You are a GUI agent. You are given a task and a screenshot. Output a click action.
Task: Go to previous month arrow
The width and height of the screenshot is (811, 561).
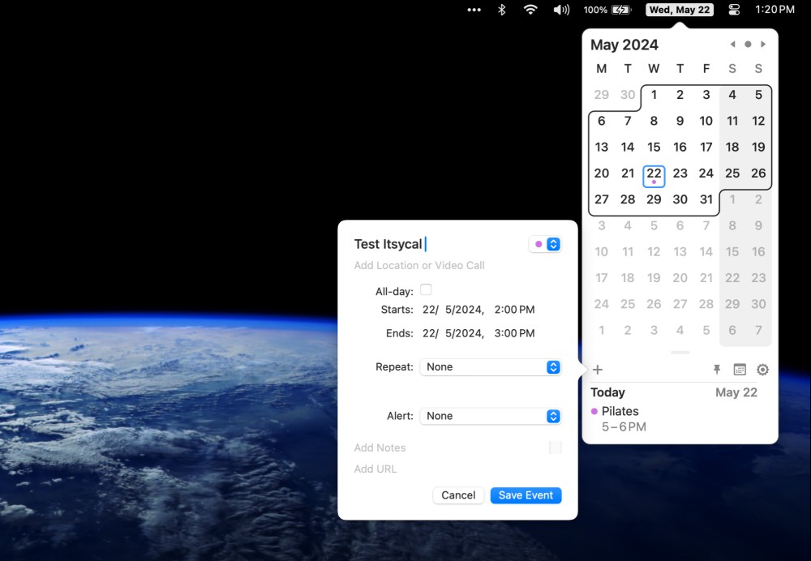pos(732,45)
